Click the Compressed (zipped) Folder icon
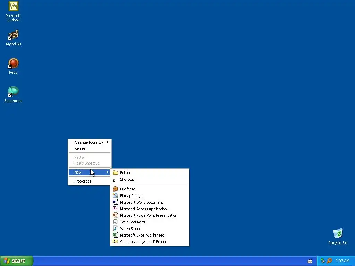Screen dimensions: 355x266 point(115,241)
